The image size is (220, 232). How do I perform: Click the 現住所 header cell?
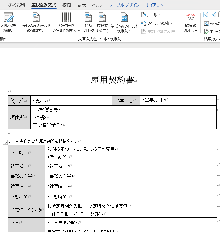click(19, 117)
